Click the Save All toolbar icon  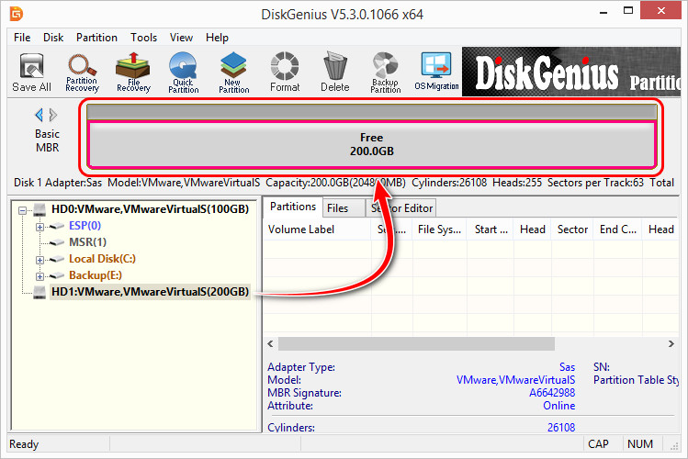31,73
